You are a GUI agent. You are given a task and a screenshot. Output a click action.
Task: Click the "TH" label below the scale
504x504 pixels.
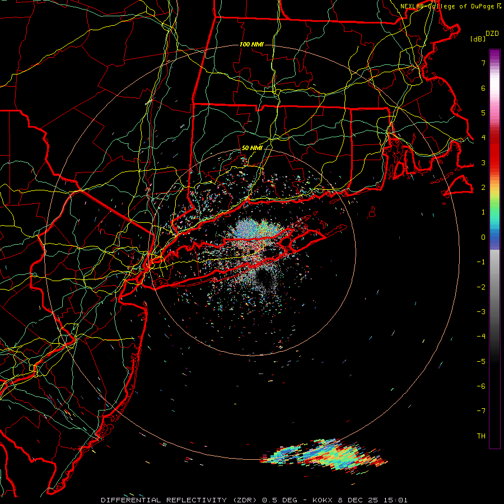pyautogui.click(x=481, y=436)
